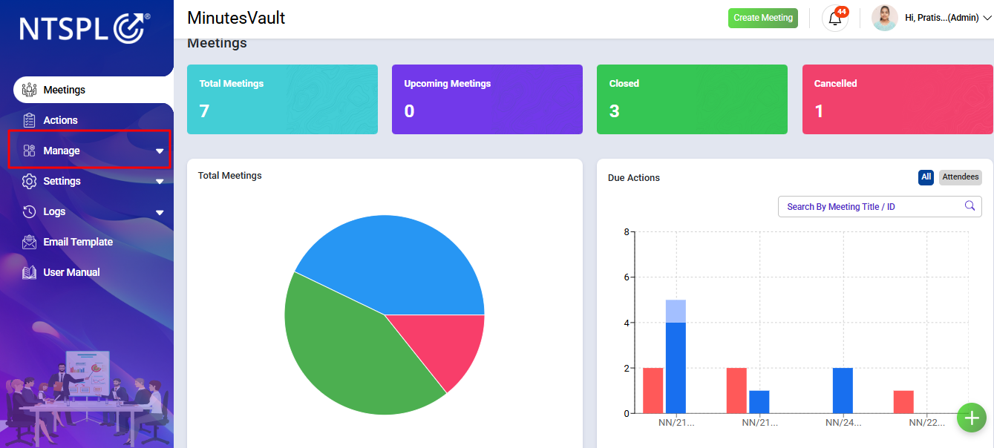Open the Settings sidebar menu
This screenshot has width=994, height=448.
point(89,181)
